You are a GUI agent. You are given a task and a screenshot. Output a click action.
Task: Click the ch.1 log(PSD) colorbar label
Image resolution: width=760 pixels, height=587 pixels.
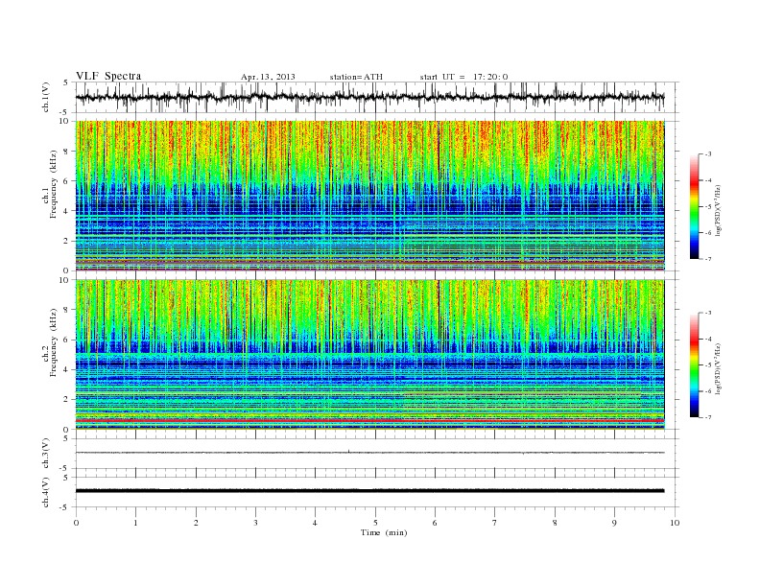click(x=718, y=211)
